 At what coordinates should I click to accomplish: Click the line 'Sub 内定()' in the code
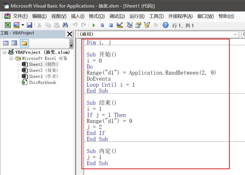[101, 151]
